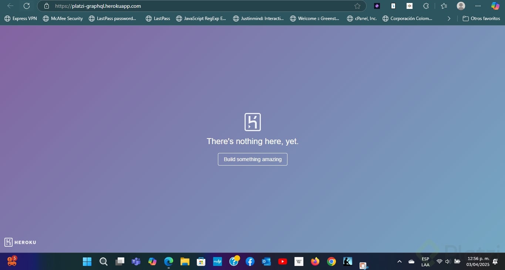Screen dimensions: 505x270
Task: Click the Heroku logo in page center
Action: click(x=253, y=122)
